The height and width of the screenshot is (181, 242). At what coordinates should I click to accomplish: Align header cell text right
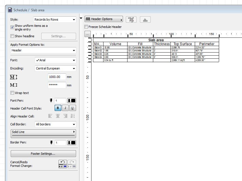pos(65,116)
